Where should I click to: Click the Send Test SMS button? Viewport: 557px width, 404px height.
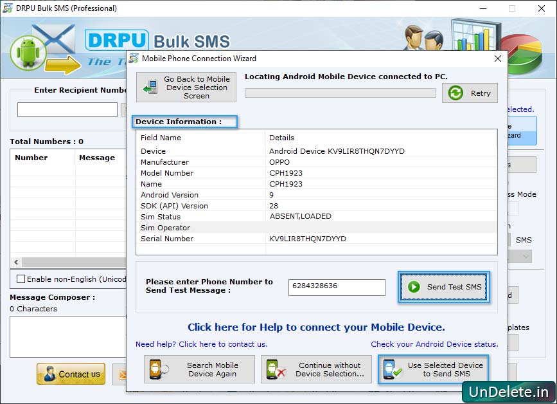click(x=444, y=287)
